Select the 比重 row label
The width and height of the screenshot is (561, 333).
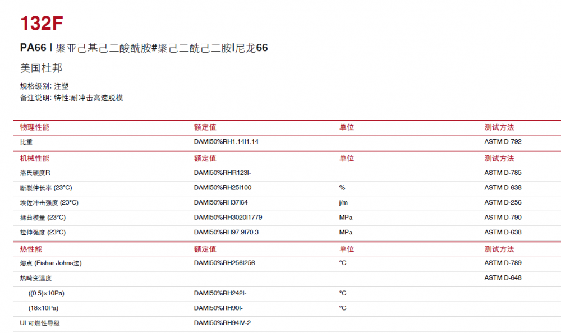(26, 142)
